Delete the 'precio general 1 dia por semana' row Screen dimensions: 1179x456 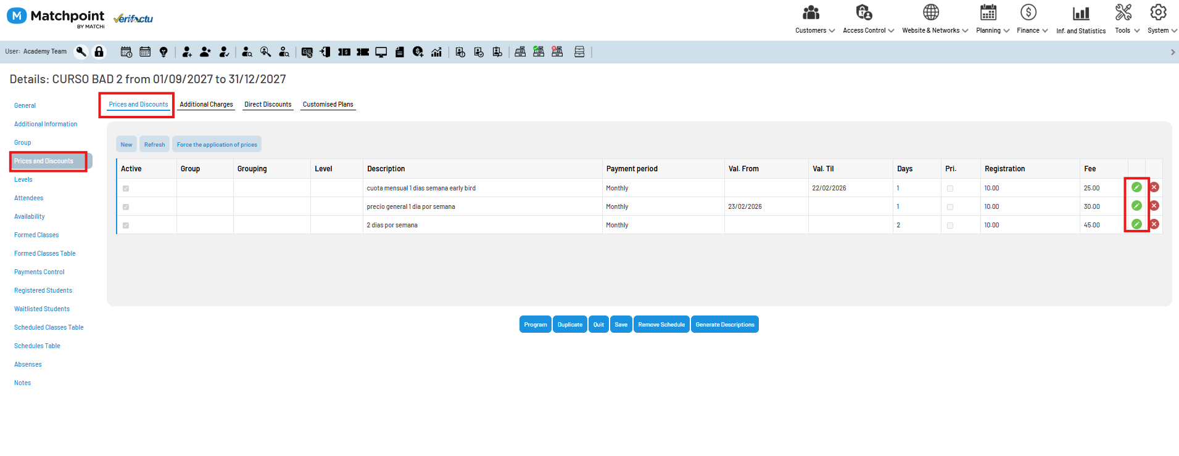[x=1154, y=206]
